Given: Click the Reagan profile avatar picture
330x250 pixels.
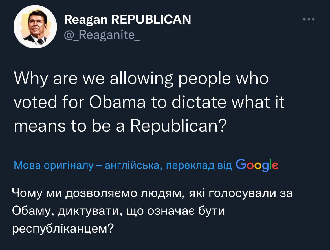Looking at the screenshot, I should 36,27.
